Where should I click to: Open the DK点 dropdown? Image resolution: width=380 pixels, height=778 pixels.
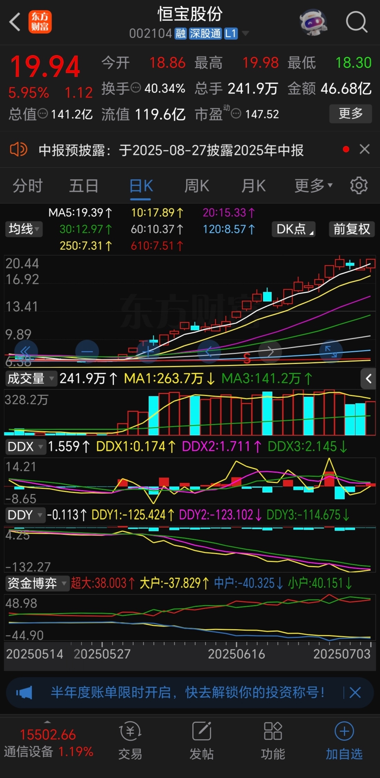tap(294, 229)
